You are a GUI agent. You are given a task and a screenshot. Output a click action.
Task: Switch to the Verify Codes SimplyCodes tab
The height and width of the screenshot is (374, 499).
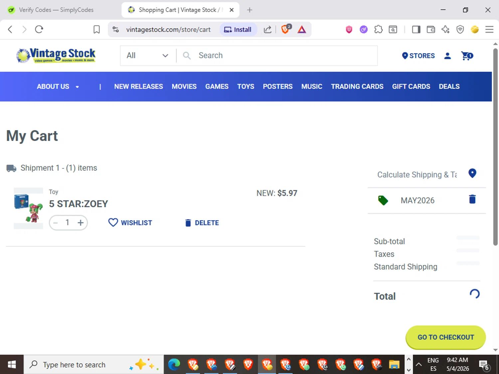(x=56, y=10)
